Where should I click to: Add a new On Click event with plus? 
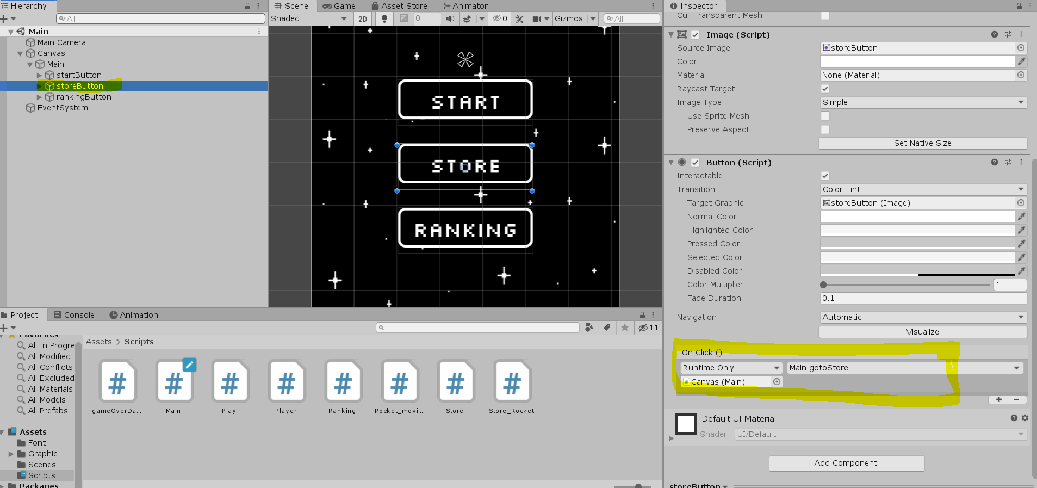999,399
